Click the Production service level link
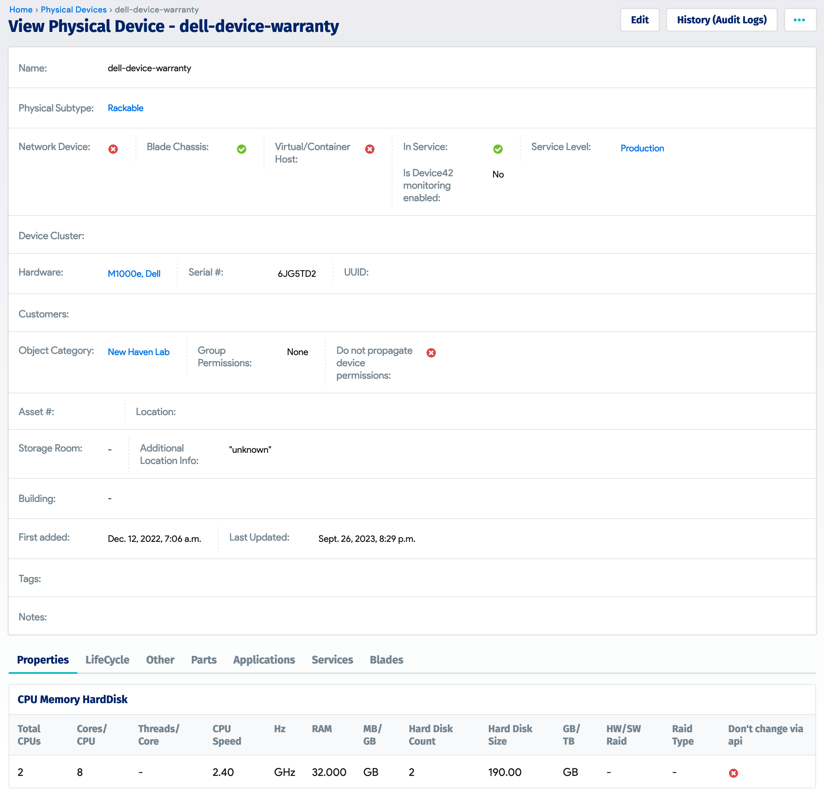 coord(642,148)
